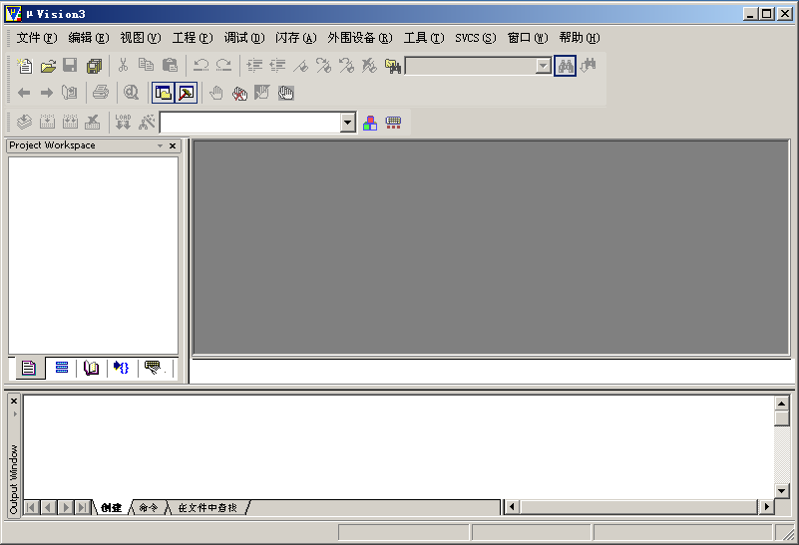Open the 文件(F) menu
The image size is (799, 545).
click(x=37, y=38)
